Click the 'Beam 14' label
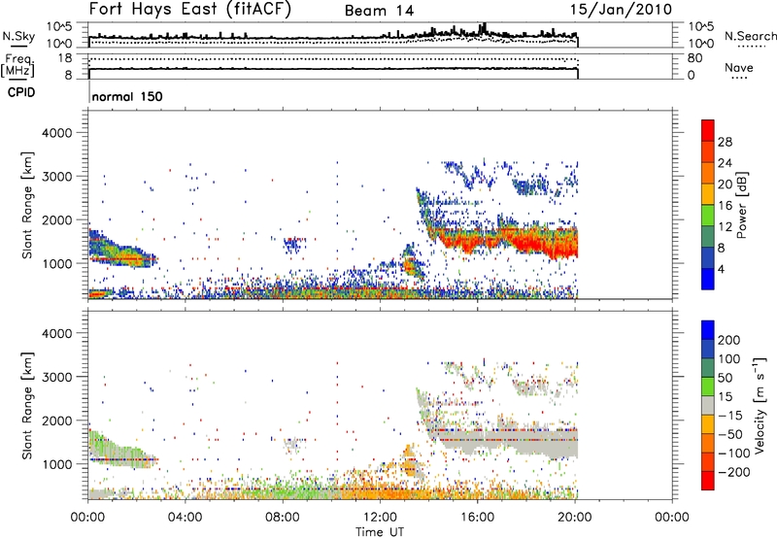The image size is (777, 538). 379,11
